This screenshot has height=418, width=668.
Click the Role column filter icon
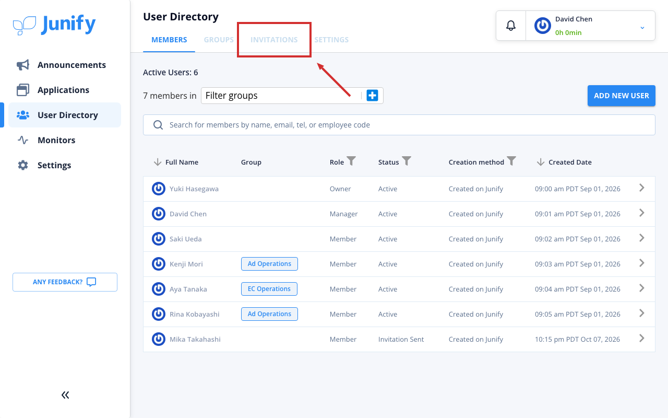[352, 161]
